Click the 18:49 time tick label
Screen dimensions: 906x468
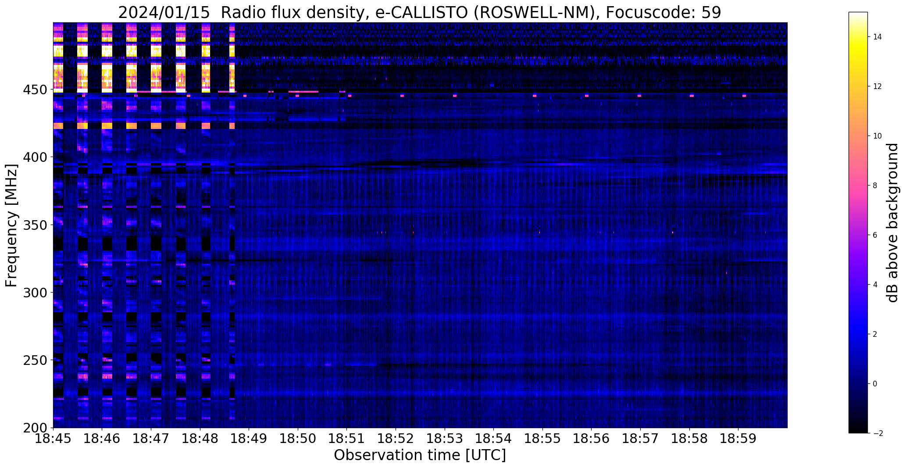[249, 438]
